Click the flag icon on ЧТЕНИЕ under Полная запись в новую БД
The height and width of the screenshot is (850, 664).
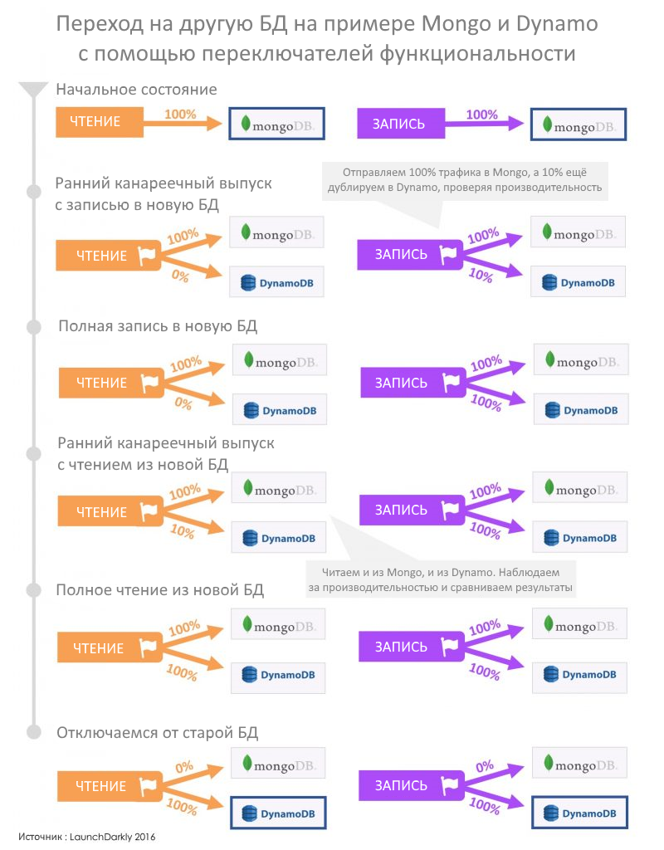point(149,383)
